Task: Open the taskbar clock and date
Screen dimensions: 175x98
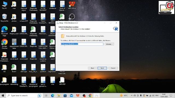Action: pos(164,96)
